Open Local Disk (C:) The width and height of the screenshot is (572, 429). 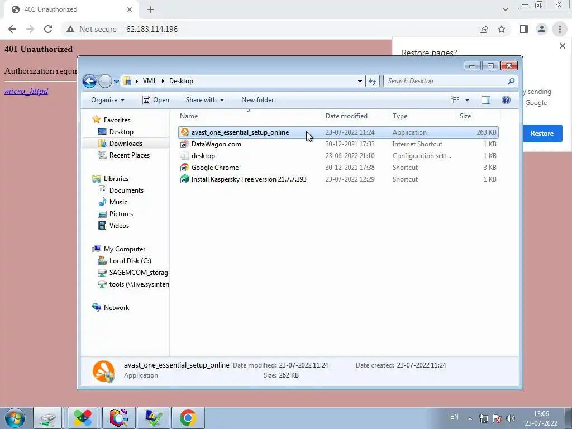[130, 261]
